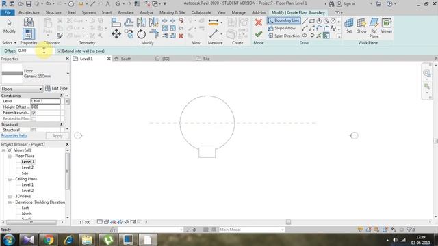Switch to the Architecture ribbon tab
Image resolution: width=438 pixels, height=246 pixels.
[29, 12]
